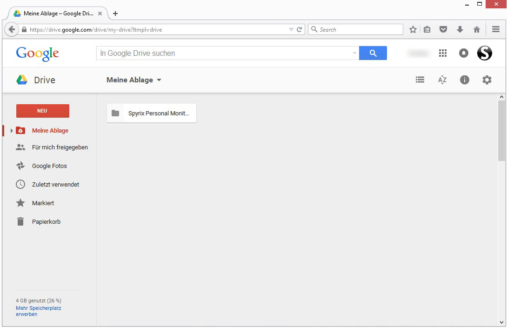Image resolution: width=507 pixels, height=328 pixels.
Task: Open Zuletzt verwendet
Action: [x=55, y=184]
